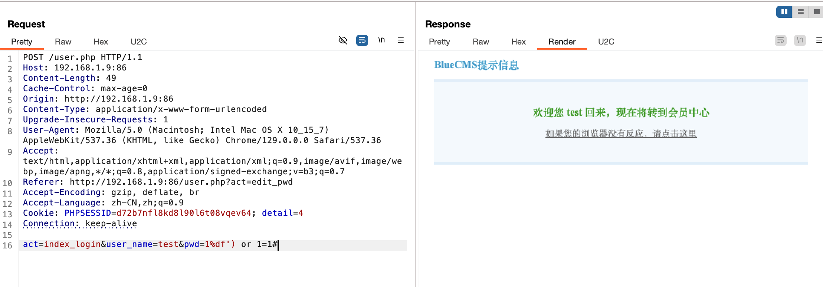The width and height of the screenshot is (823, 287).
Task: Switch to Response Raw tab
Action: (x=481, y=42)
